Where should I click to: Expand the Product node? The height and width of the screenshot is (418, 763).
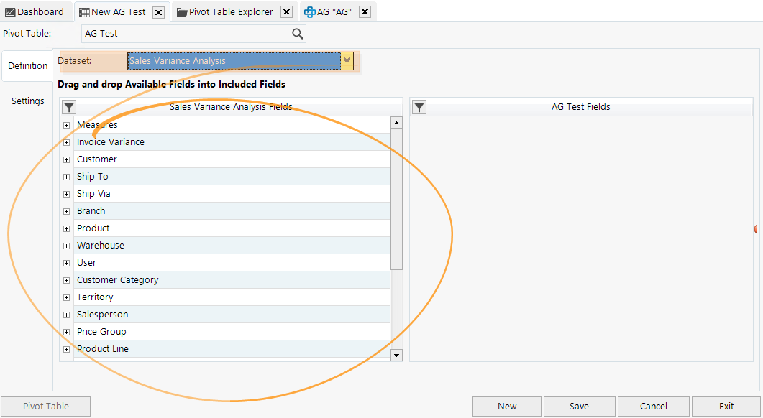tap(67, 229)
